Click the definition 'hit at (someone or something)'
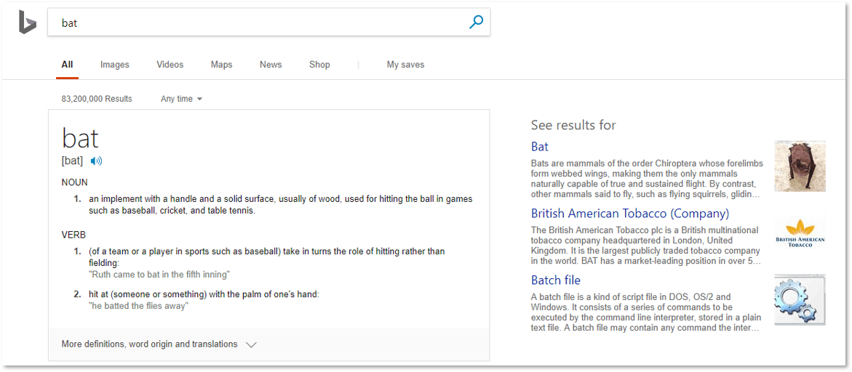 pyautogui.click(x=204, y=294)
